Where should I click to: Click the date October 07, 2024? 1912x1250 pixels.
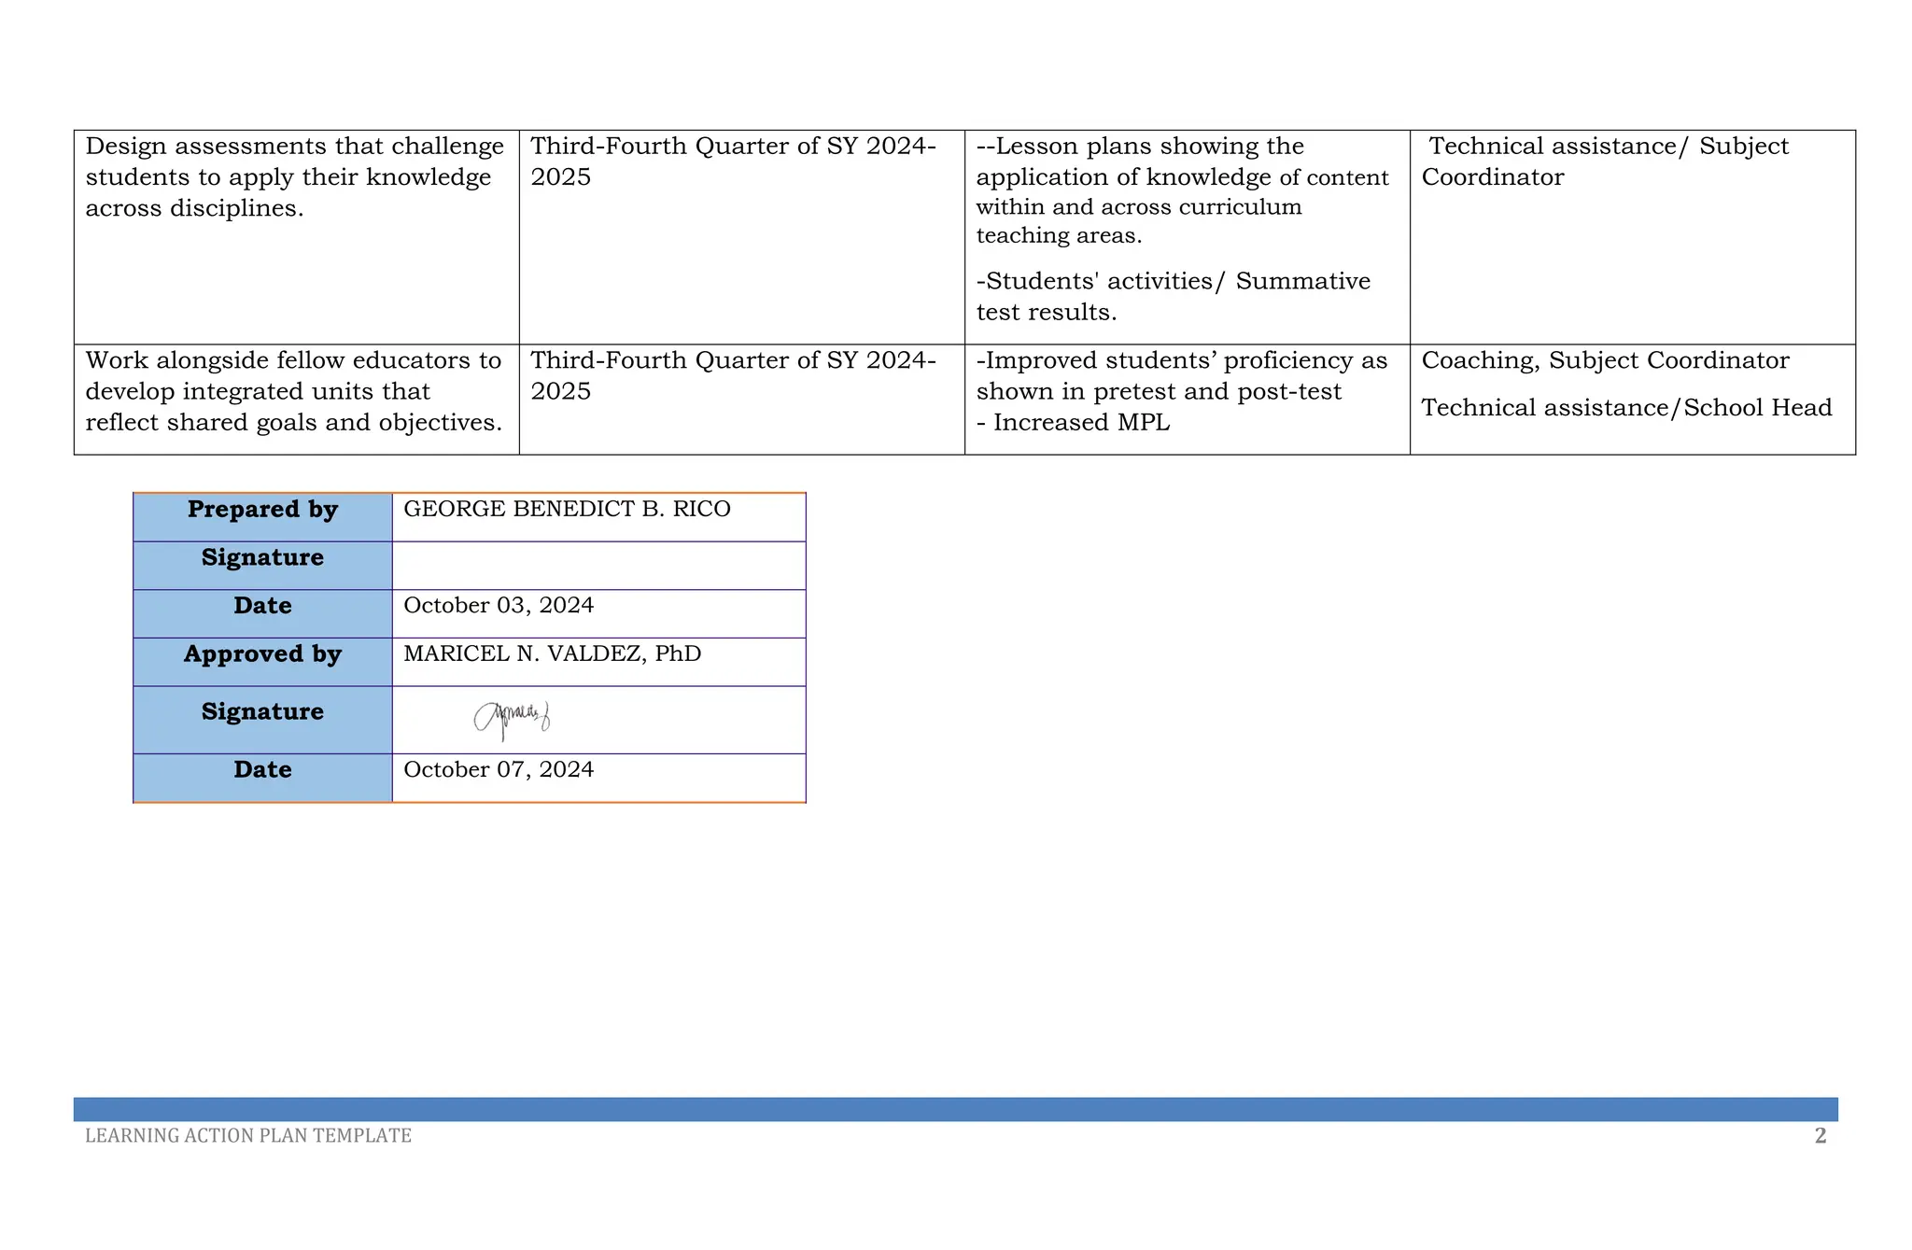click(x=499, y=770)
